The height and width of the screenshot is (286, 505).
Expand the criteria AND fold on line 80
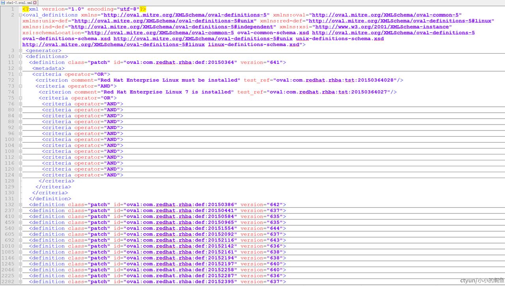pos(21,110)
